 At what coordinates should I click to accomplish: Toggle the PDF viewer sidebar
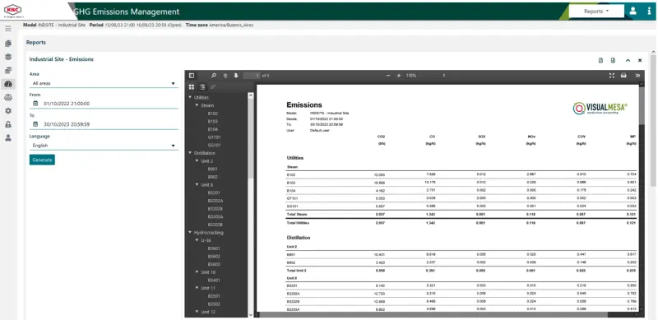point(192,76)
